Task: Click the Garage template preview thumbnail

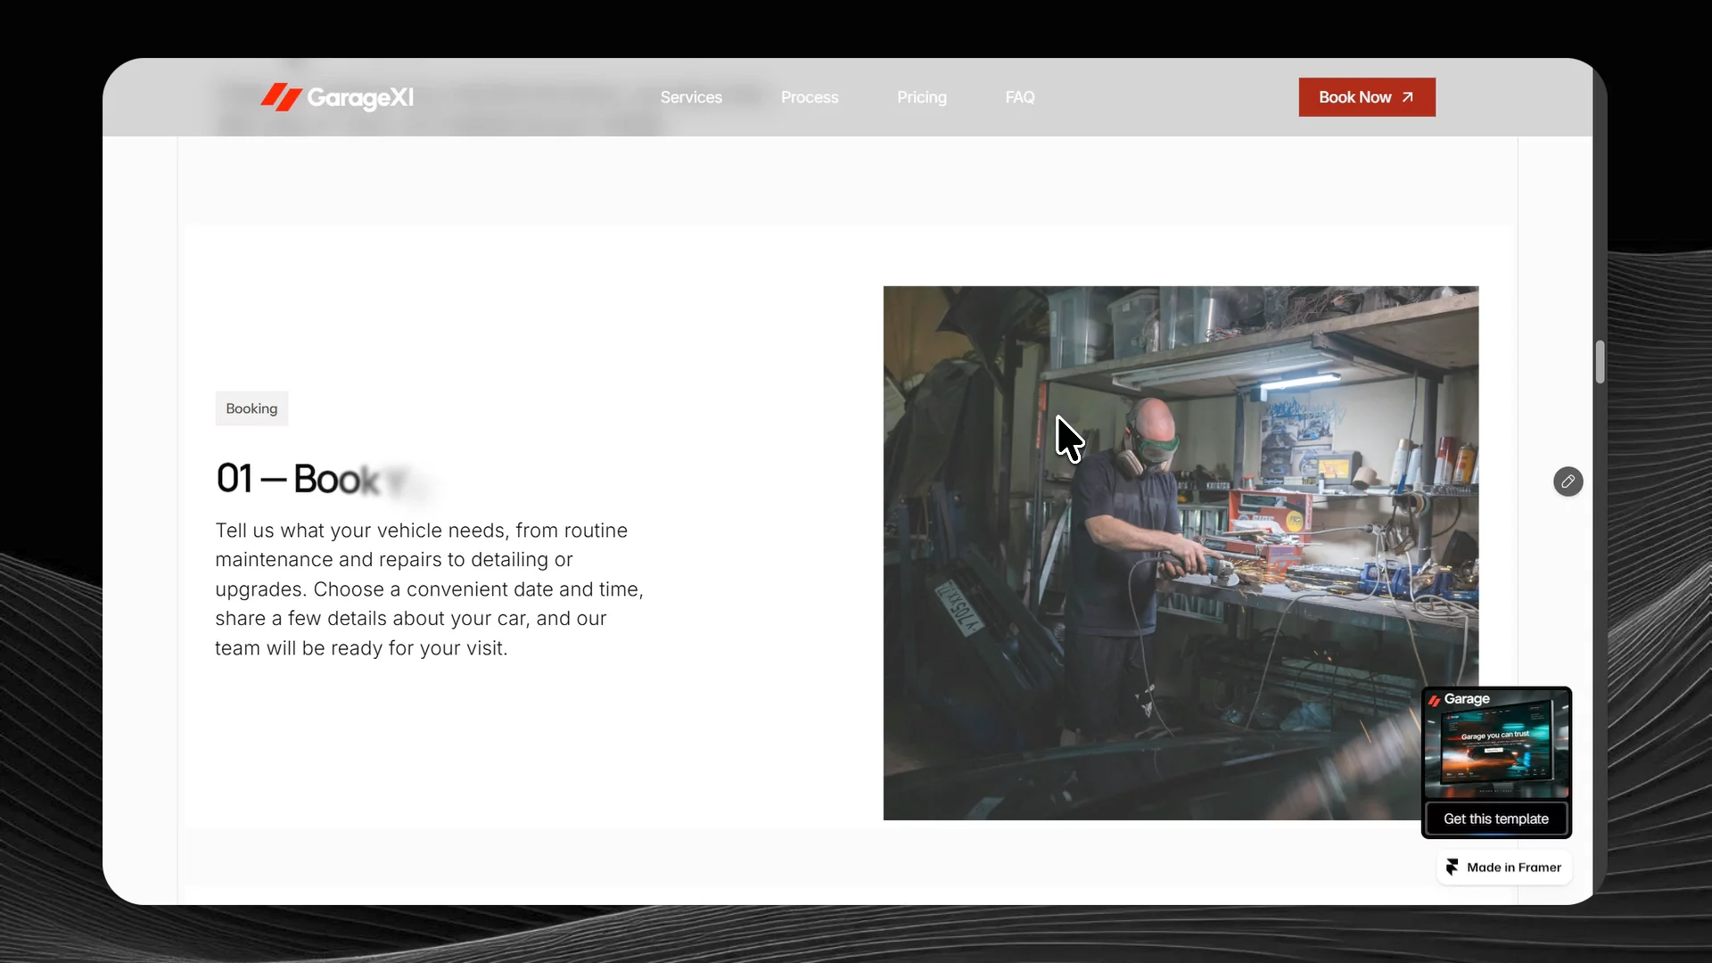Action: pyautogui.click(x=1496, y=744)
